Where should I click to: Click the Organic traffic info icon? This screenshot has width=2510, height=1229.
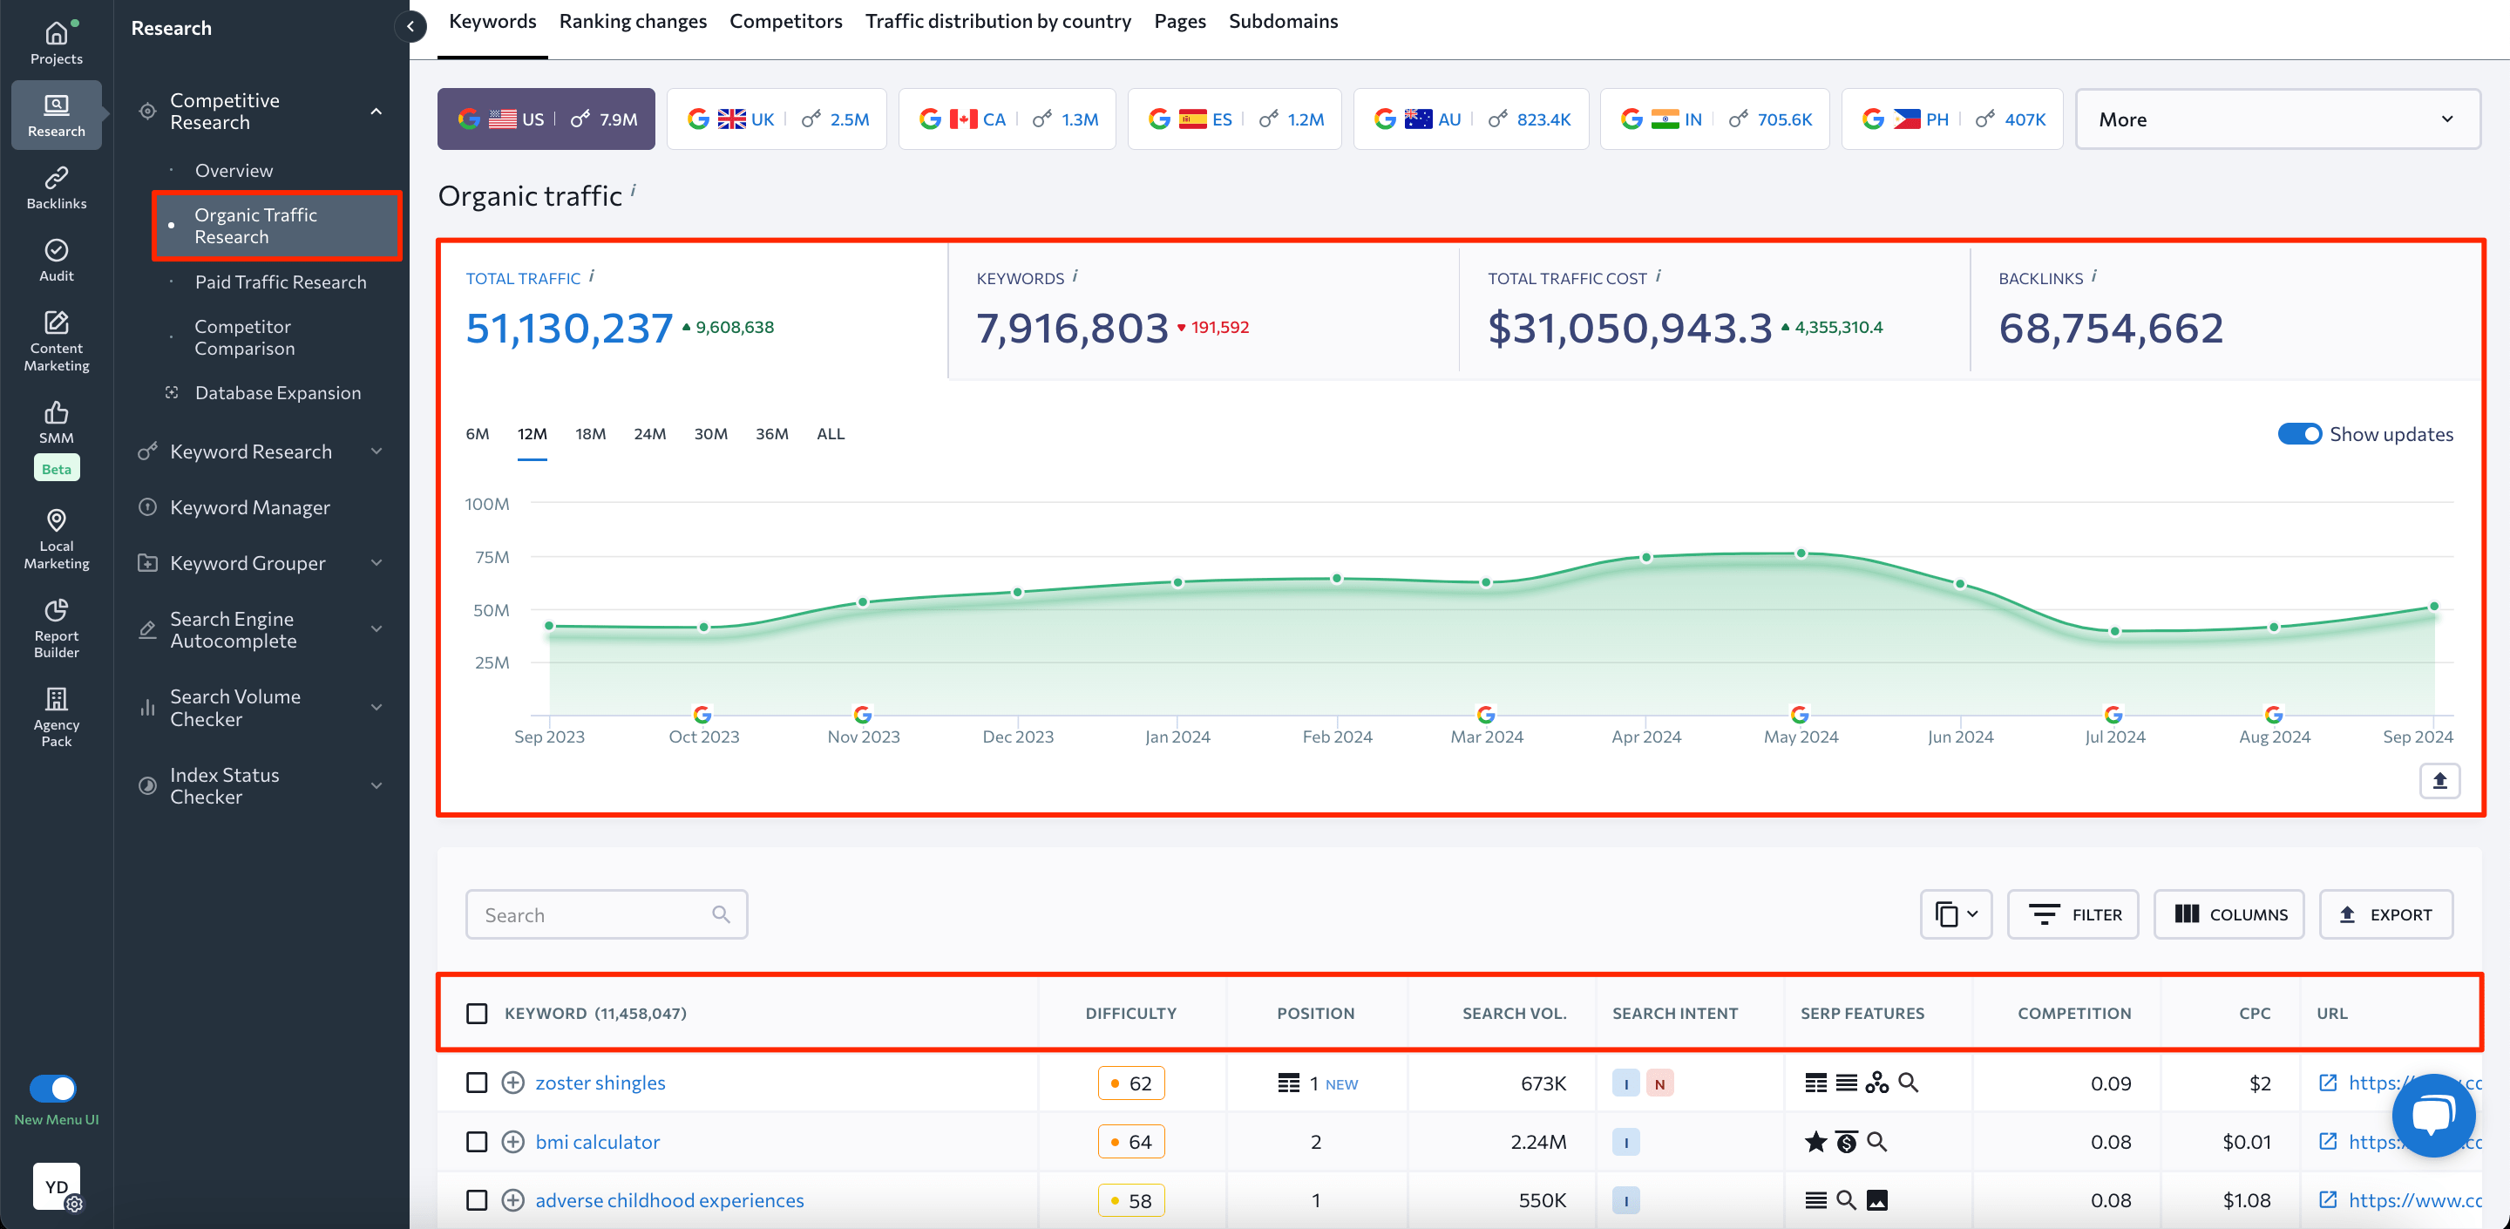point(634,189)
